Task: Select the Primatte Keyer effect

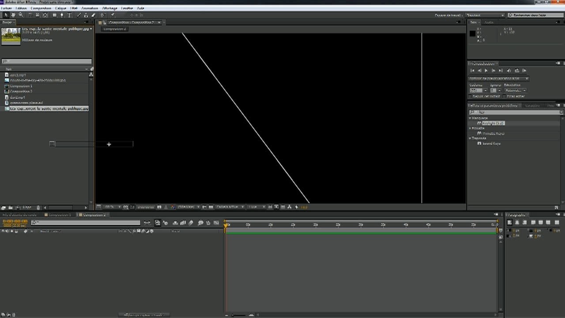Action: pos(493,133)
